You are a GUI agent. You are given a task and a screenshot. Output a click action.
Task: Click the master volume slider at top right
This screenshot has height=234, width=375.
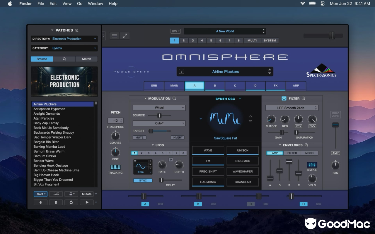[323, 35]
